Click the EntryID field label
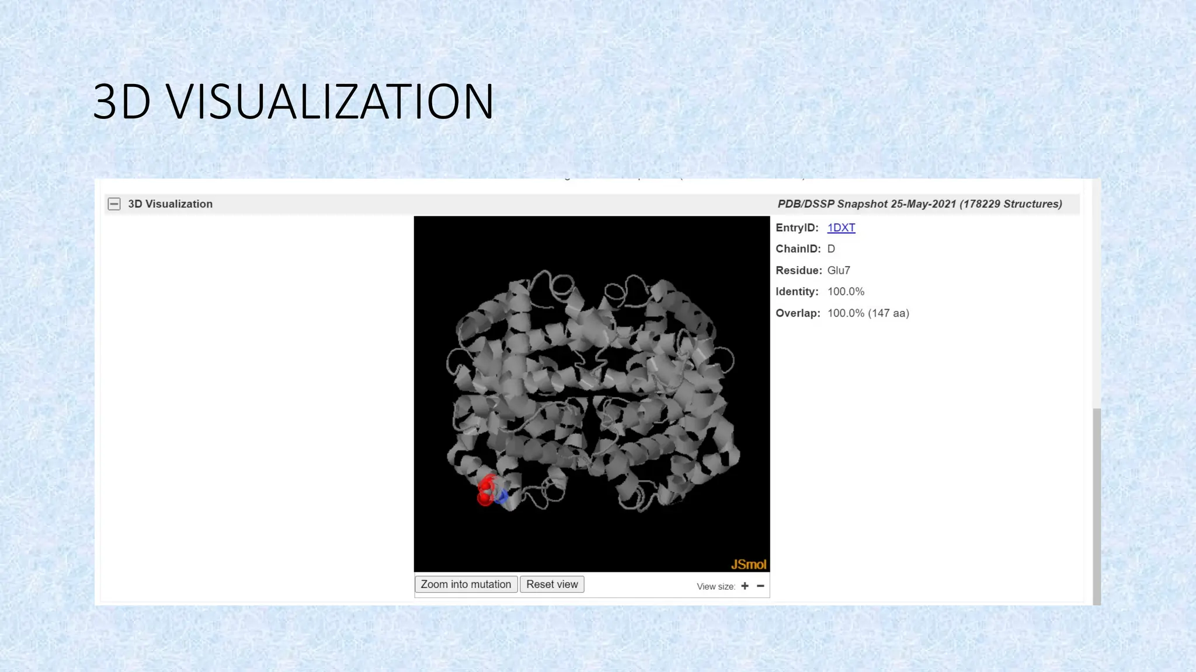The image size is (1196, 672). (797, 228)
